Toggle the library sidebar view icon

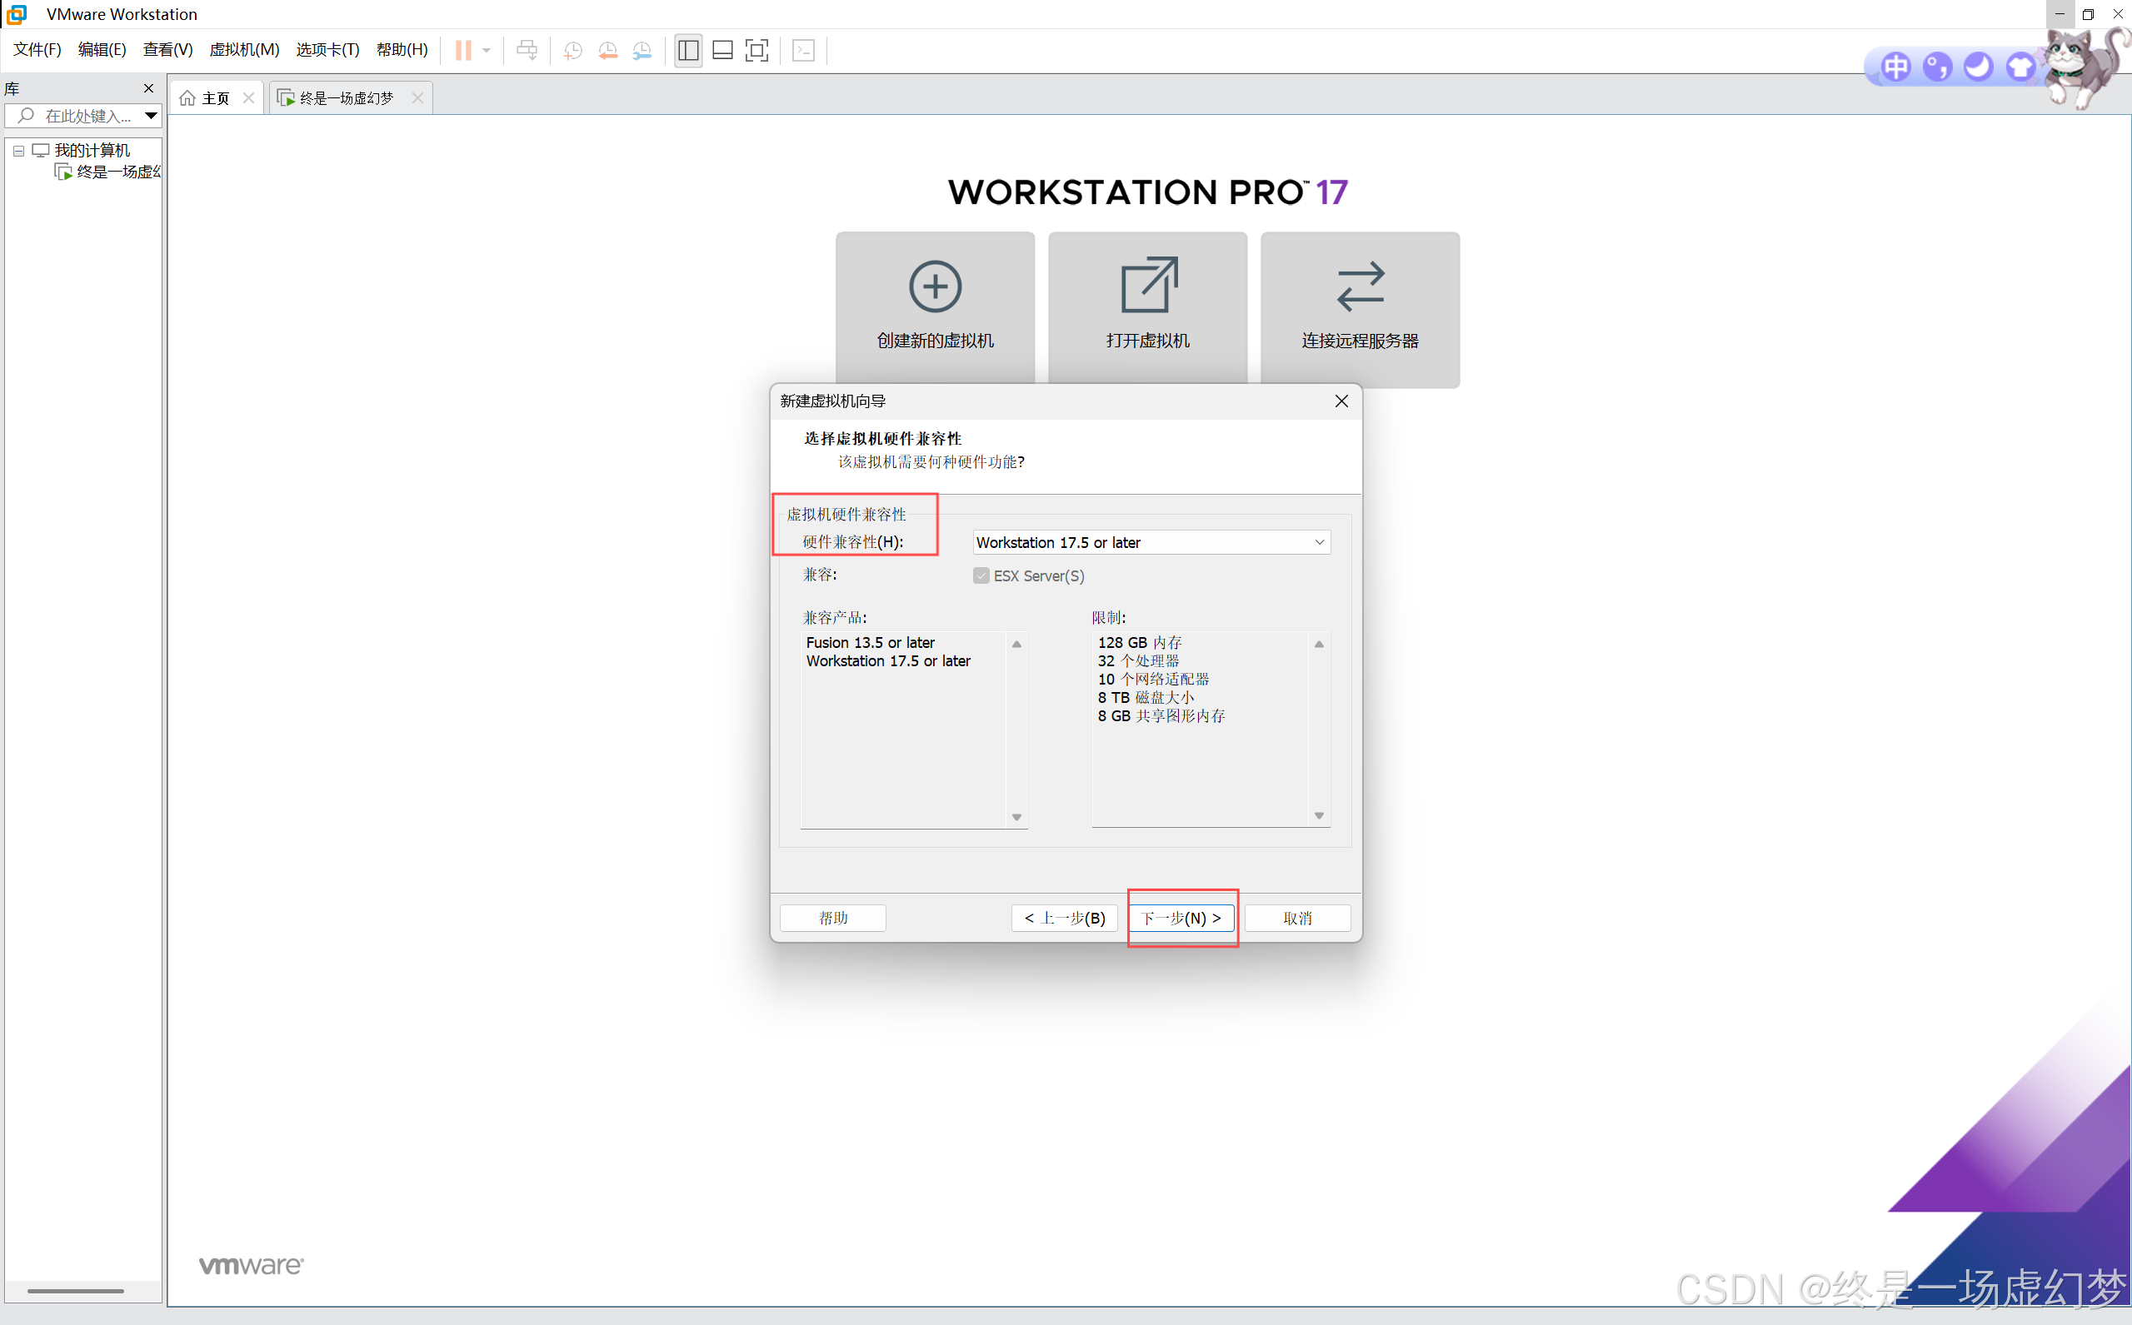pos(688,50)
